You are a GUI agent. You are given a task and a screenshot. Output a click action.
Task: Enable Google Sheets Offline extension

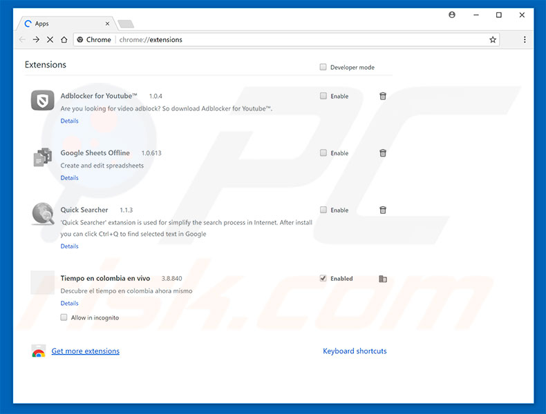click(x=323, y=152)
